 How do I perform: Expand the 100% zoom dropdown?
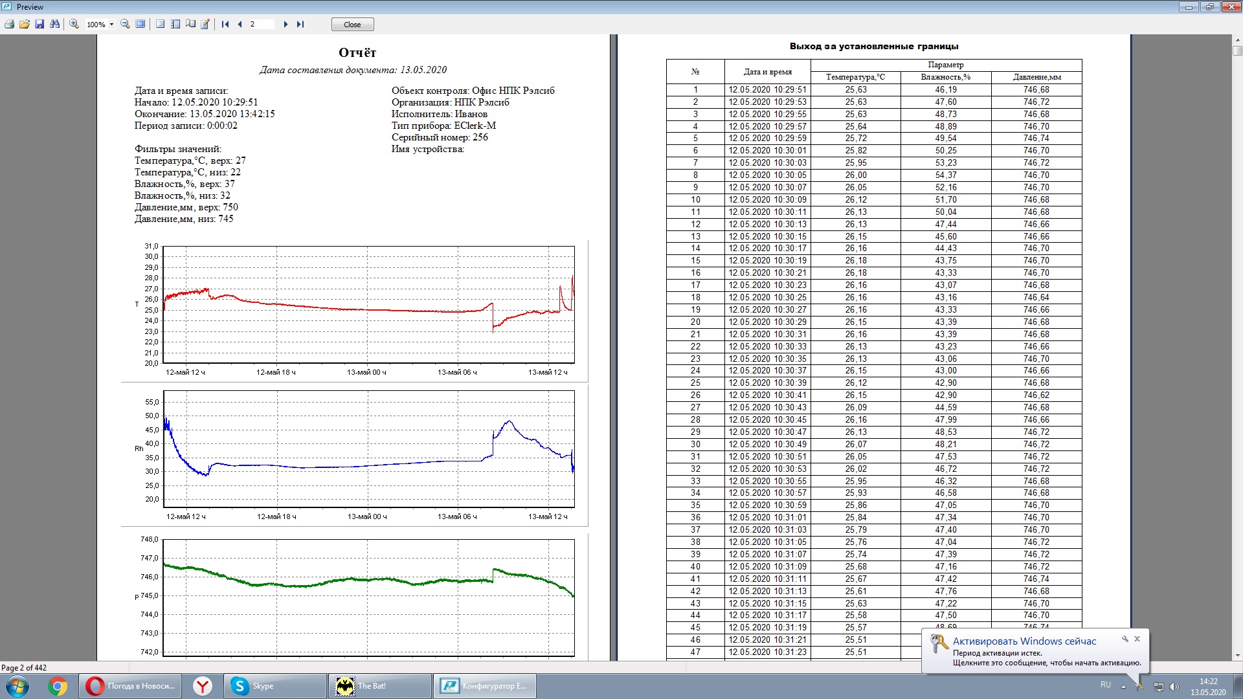(111, 25)
